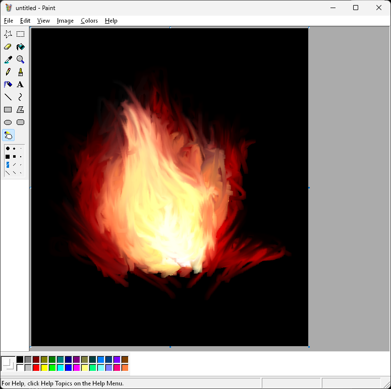391x389 pixels.
Task: Choose the medium backslash brush shape
Action: click(14, 173)
